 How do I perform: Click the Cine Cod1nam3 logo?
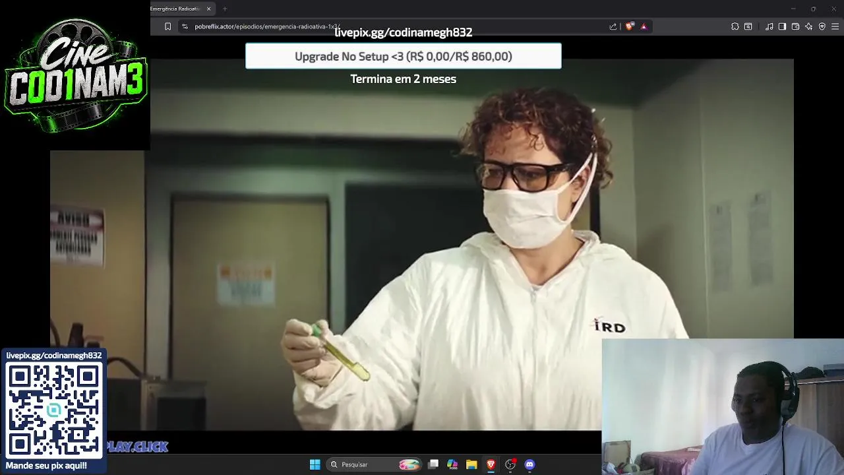[x=75, y=75]
